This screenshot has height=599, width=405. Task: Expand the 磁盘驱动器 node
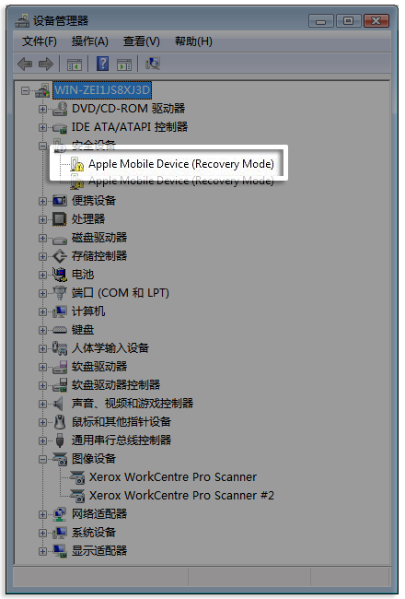tap(42, 238)
